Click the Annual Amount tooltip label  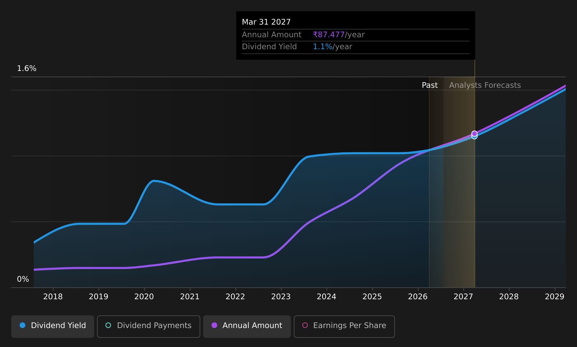coord(272,35)
